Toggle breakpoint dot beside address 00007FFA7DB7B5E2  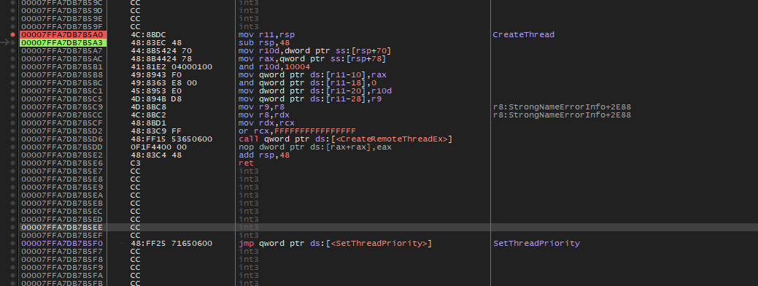pyautogui.click(x=13, y=155)
